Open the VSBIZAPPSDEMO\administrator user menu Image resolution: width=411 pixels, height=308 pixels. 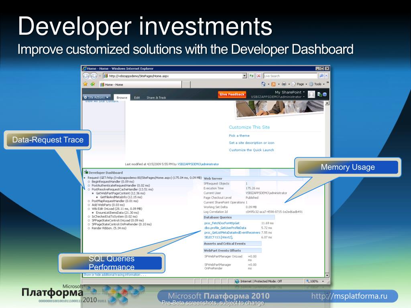click(x=278, y=97)
